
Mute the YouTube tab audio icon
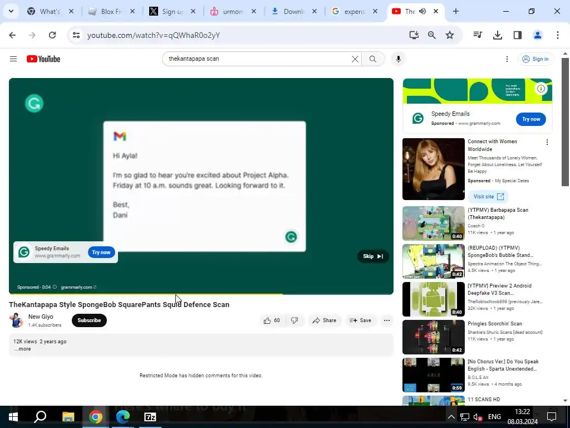(x=422, y=11)
